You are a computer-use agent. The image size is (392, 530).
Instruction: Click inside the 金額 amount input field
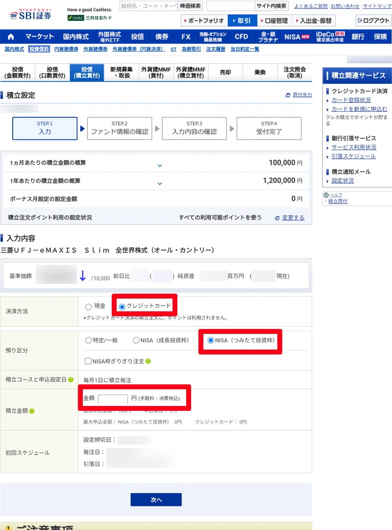tap(113, 398)
